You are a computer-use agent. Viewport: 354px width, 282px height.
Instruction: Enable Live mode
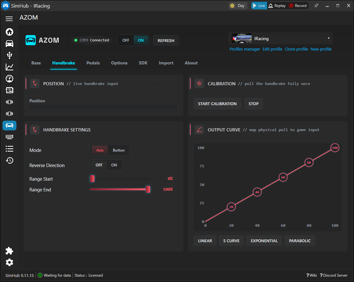[x=259, y=6]
